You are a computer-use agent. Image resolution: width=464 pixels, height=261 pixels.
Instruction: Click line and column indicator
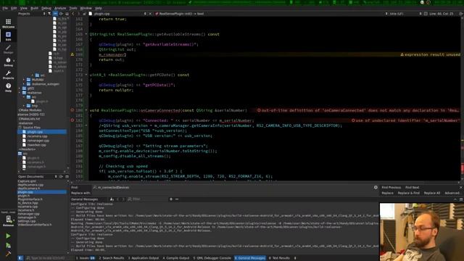pyautogui.click(x=441, y=14)
